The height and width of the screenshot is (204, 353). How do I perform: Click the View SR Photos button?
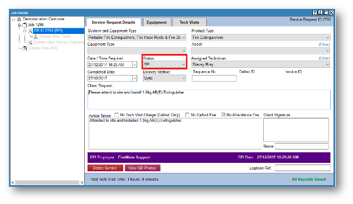click(x=143, y=168)
